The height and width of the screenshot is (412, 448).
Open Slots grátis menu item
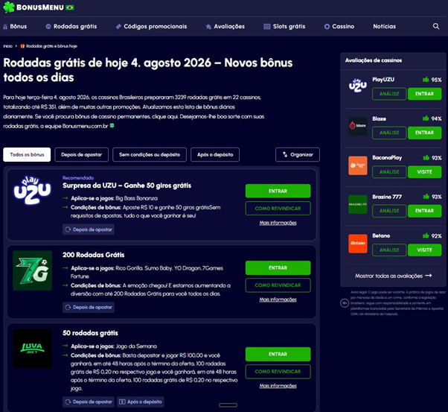pyautogui.click(x=284, y=26)
